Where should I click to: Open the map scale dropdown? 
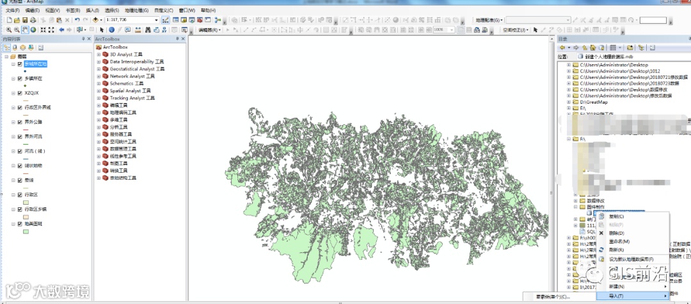click(x=157, y=20)
